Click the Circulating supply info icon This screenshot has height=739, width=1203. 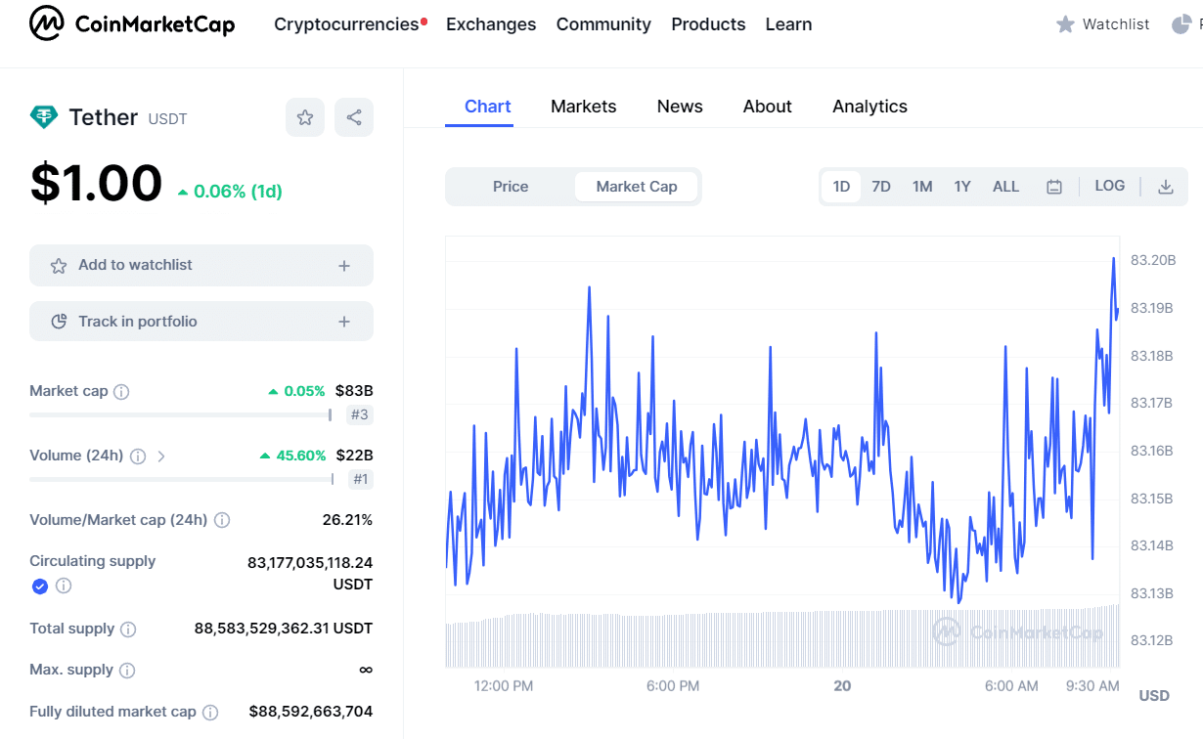[x=64, y=587]
